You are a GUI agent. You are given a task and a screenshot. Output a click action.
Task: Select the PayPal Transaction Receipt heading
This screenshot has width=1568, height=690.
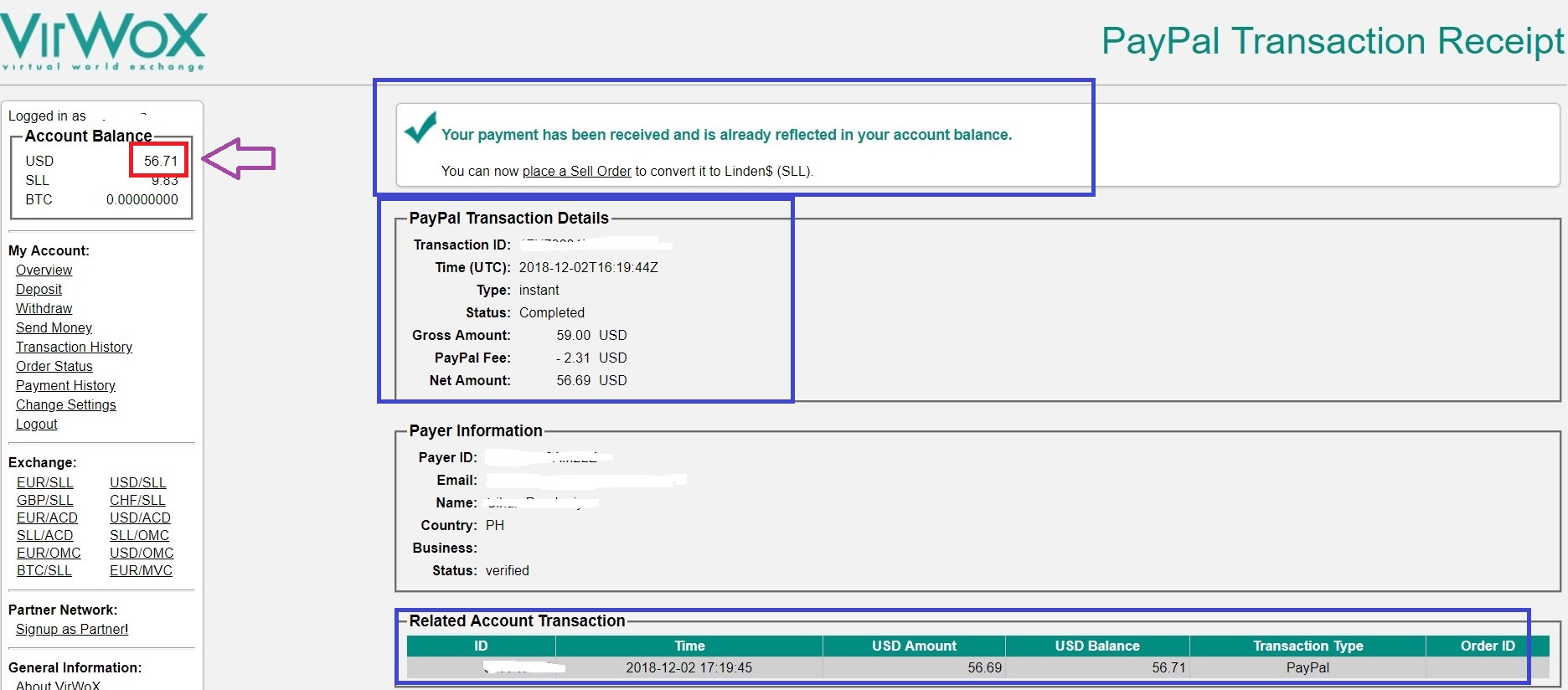tap(1333, 41)
